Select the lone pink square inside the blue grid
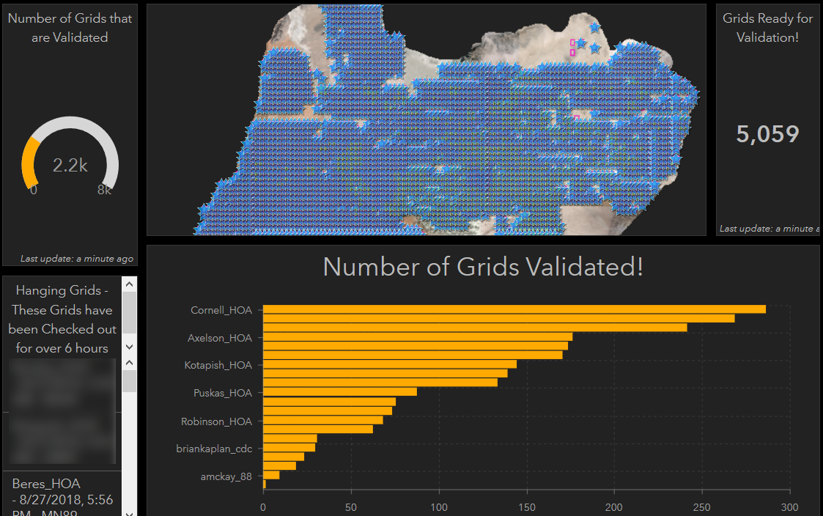Viewport: 823px width, 516px height. (576, 117)
